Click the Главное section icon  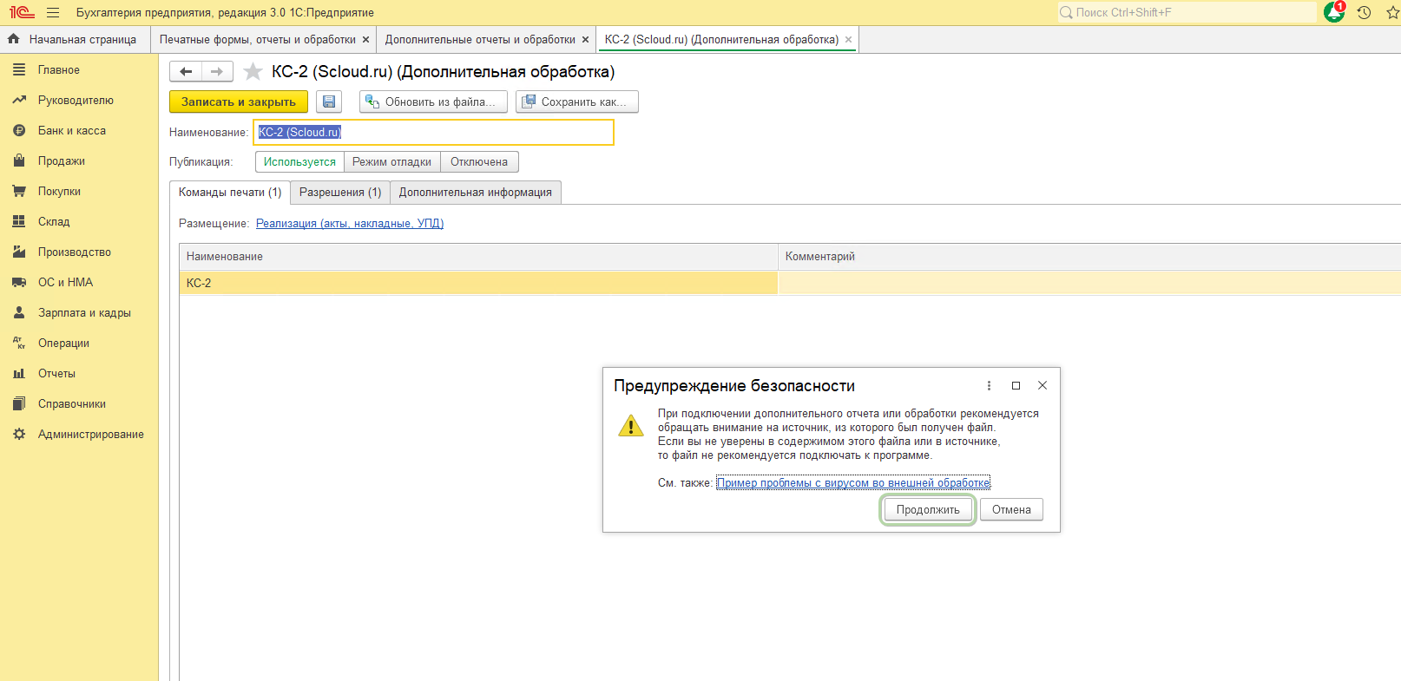[19, 69]
